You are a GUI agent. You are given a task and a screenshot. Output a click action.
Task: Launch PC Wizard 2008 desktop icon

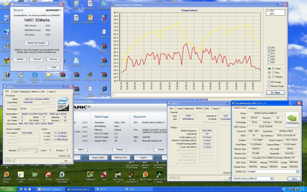(x=21, y=177)
